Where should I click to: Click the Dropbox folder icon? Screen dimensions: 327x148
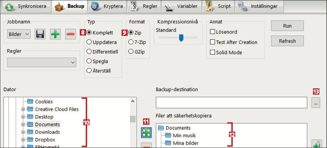pyautogui.click(x=31, y=140)
